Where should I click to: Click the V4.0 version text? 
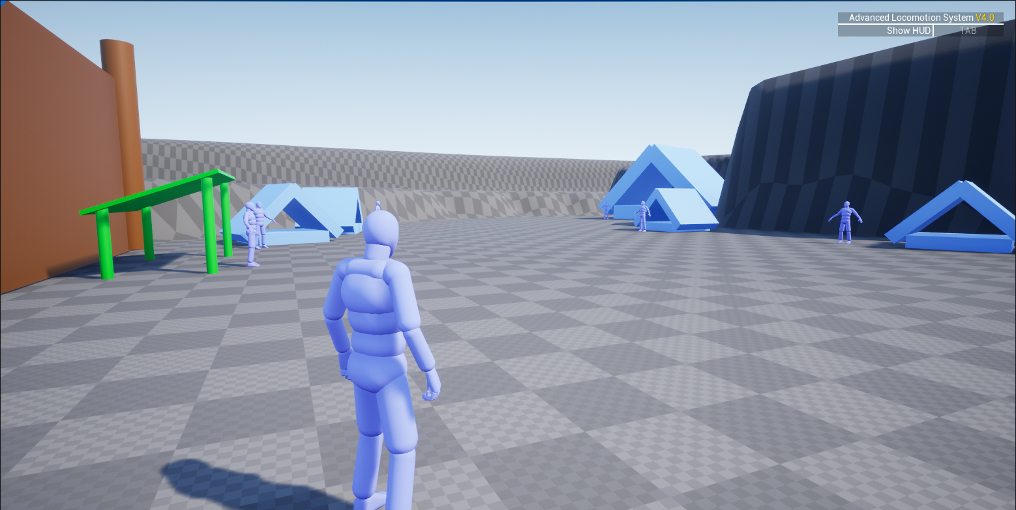pyautogui.click(x=985, y=18)
